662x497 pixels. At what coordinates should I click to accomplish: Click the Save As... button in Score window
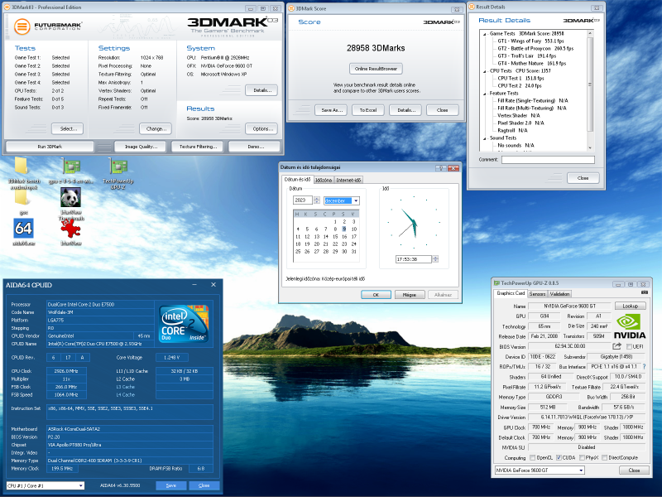pyautogui.click(x=332, y=110)
